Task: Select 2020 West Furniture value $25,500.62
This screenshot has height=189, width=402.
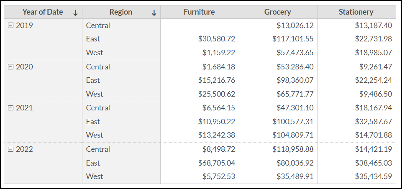Action: pos(217,94)
